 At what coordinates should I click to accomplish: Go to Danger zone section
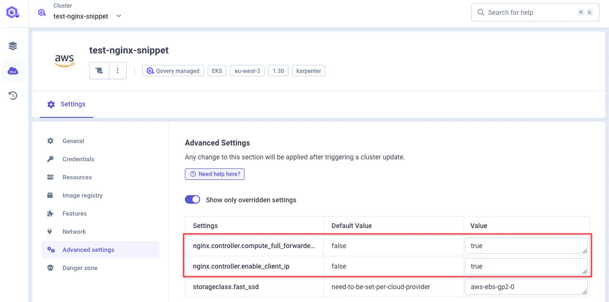coord(80,268)
